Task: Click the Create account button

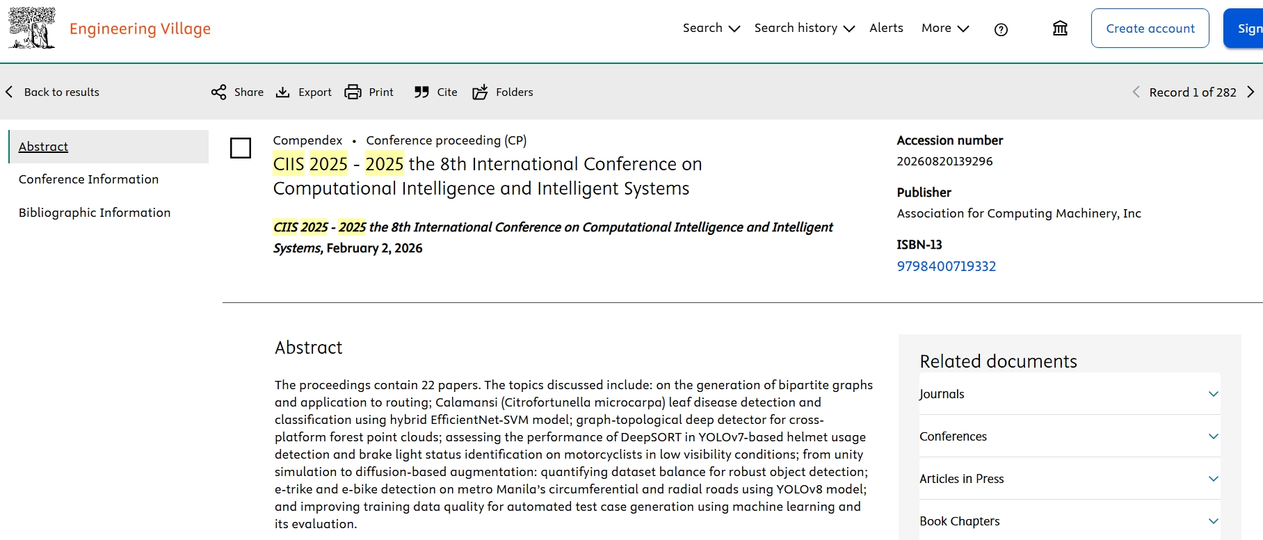Action: click(x=1150, y=28)
